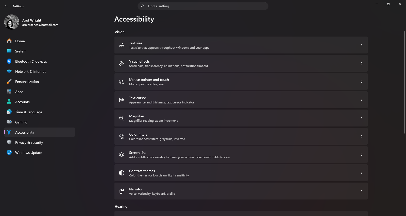The width and height of the screenshot is (406, 216).
Task: Open Color filters chevron arrow
Action: 362,136
